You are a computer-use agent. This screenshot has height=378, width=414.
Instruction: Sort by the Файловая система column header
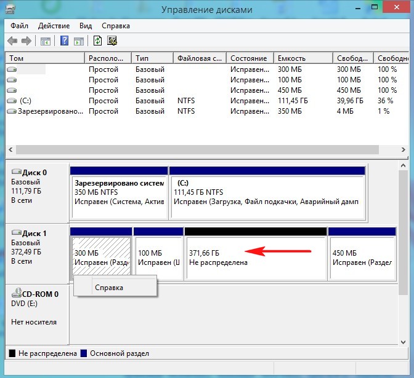click(x=199, y=58)
